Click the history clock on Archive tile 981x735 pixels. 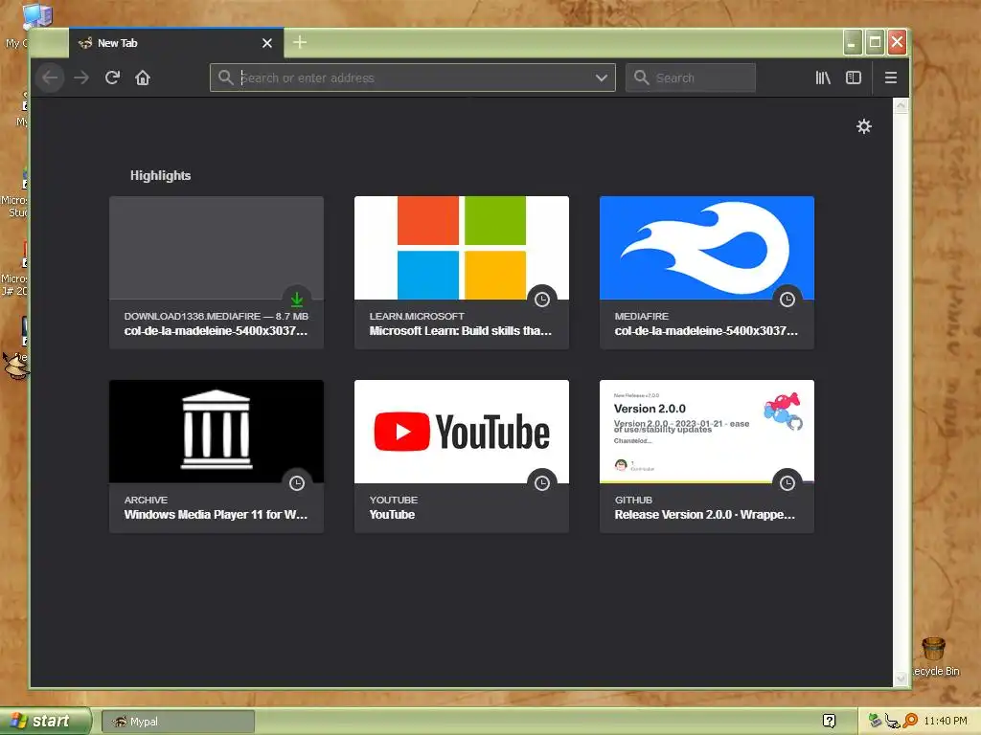pyautogui.click(x=297, y=483)
